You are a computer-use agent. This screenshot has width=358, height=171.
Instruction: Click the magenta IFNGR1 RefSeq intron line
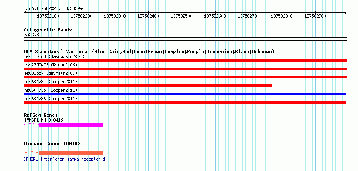click(31, 124)
